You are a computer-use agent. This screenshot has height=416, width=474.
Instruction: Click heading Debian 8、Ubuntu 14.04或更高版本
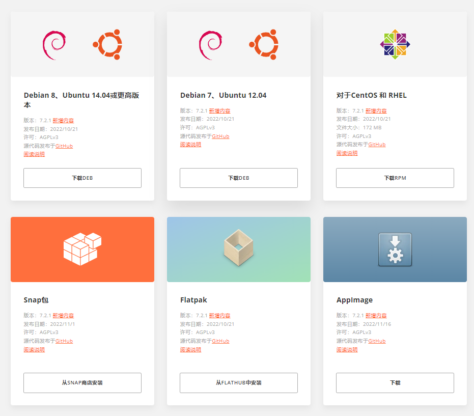81,100
